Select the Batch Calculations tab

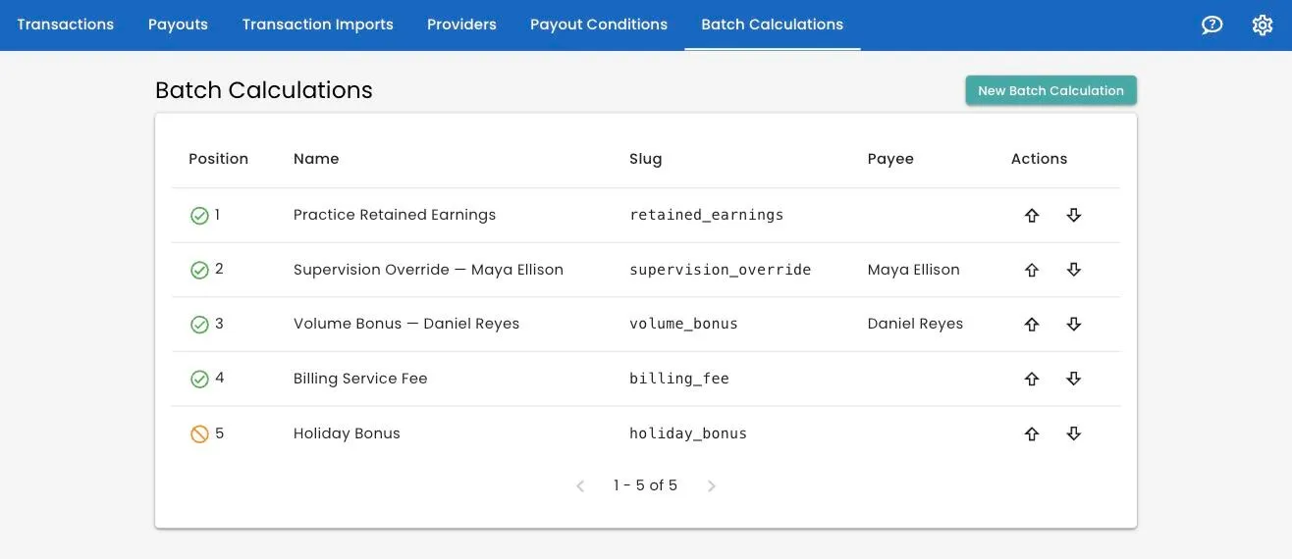click(773, 25)
